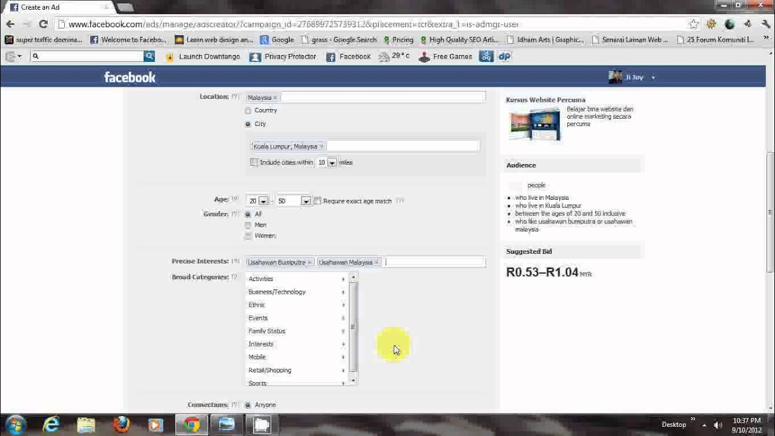Click the Facebook toolbar shortcut
The image size is (775, 436).
(x=348, y=56)
